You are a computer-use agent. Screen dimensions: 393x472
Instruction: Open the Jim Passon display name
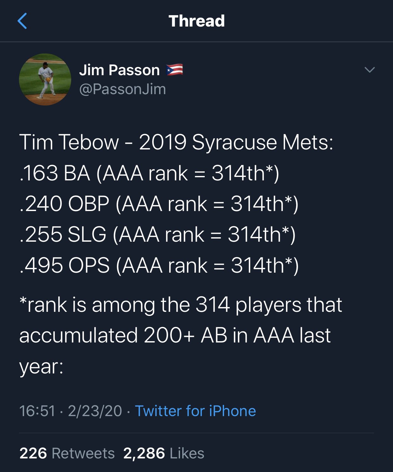(119, 70)
